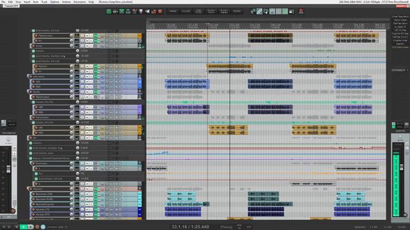Go to project end in transport bar
The height and width of the screenshot is (230, 410).
pos(9,227)
